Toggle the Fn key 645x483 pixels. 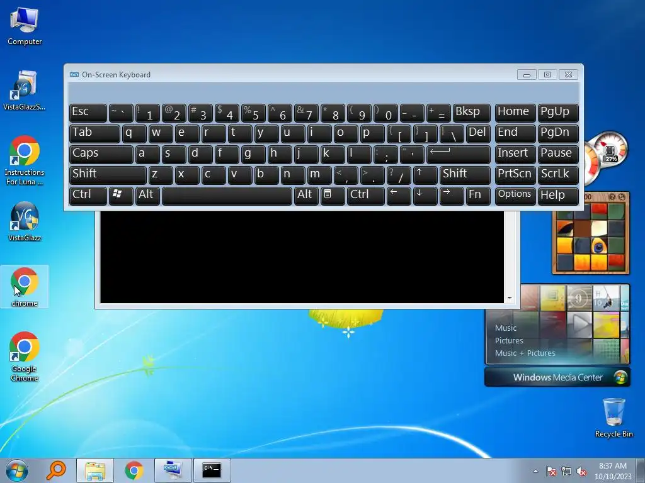pyautogui.click(x=479, y=196)
